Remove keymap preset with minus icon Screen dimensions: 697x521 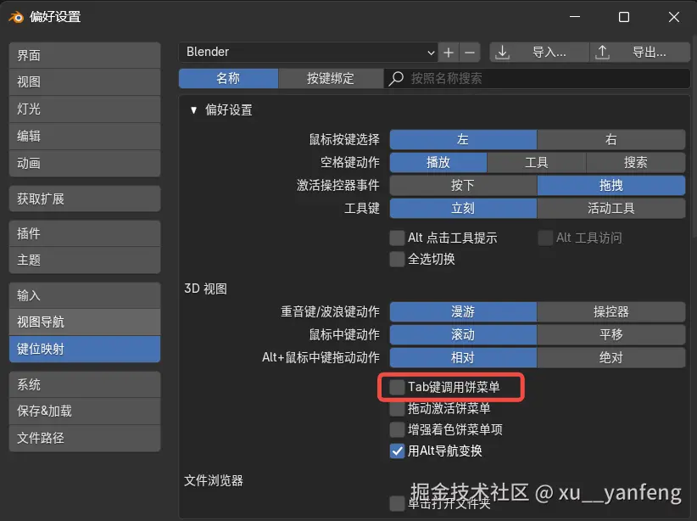[470, 53]
